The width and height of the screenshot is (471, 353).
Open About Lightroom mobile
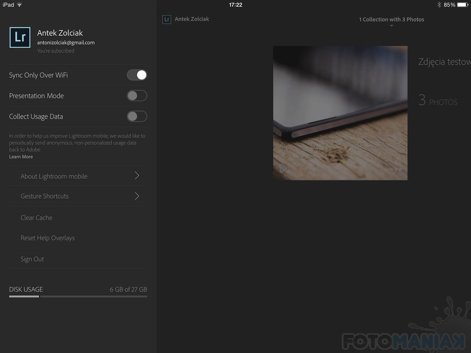78,176
